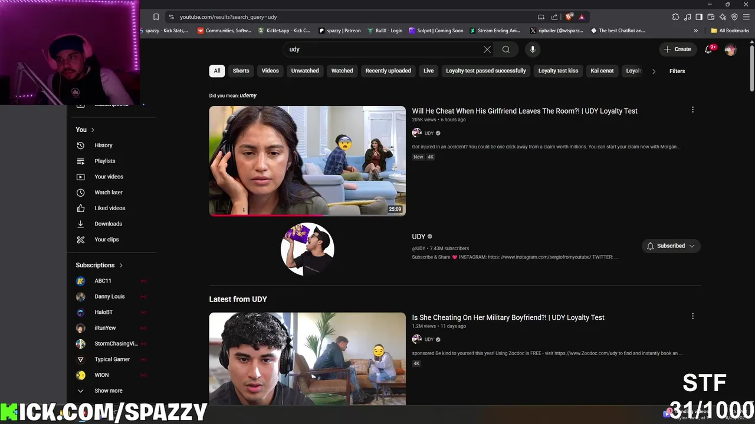Open the YouTube account avatar menu
Screen dimensions: 755x424
730,49
